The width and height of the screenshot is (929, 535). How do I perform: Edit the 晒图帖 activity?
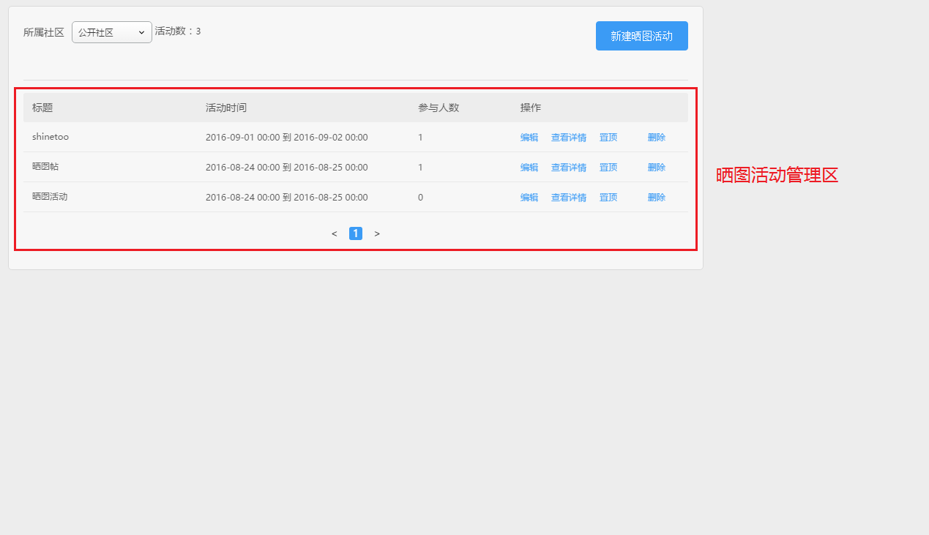tap(529, 168)
